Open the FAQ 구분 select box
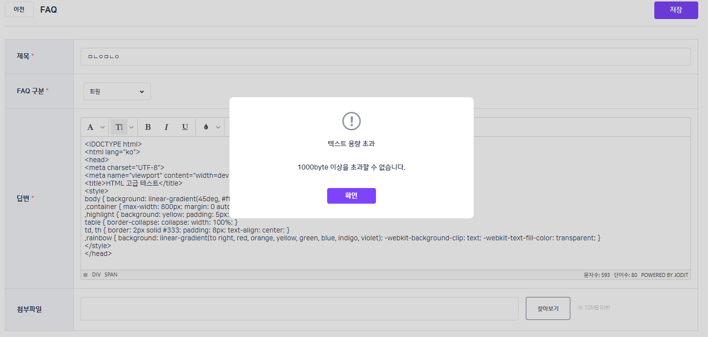The image size is (708, 337). tap(117, 91)
